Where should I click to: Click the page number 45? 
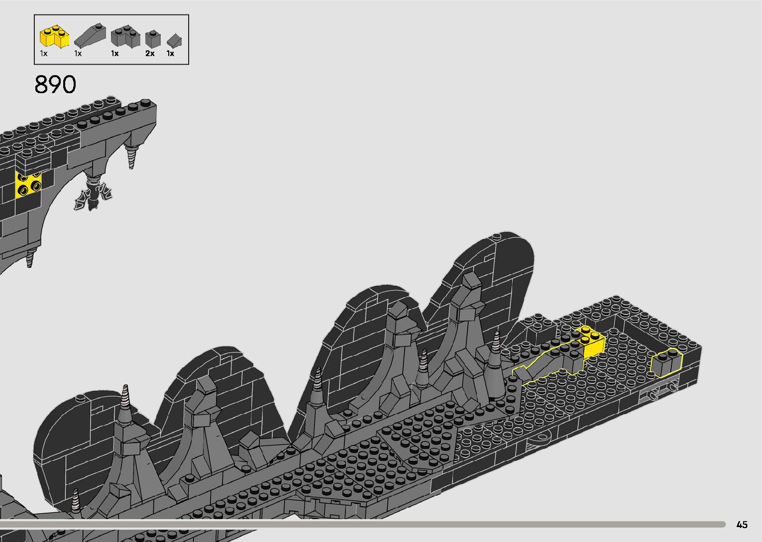click(x=742, y=525)
